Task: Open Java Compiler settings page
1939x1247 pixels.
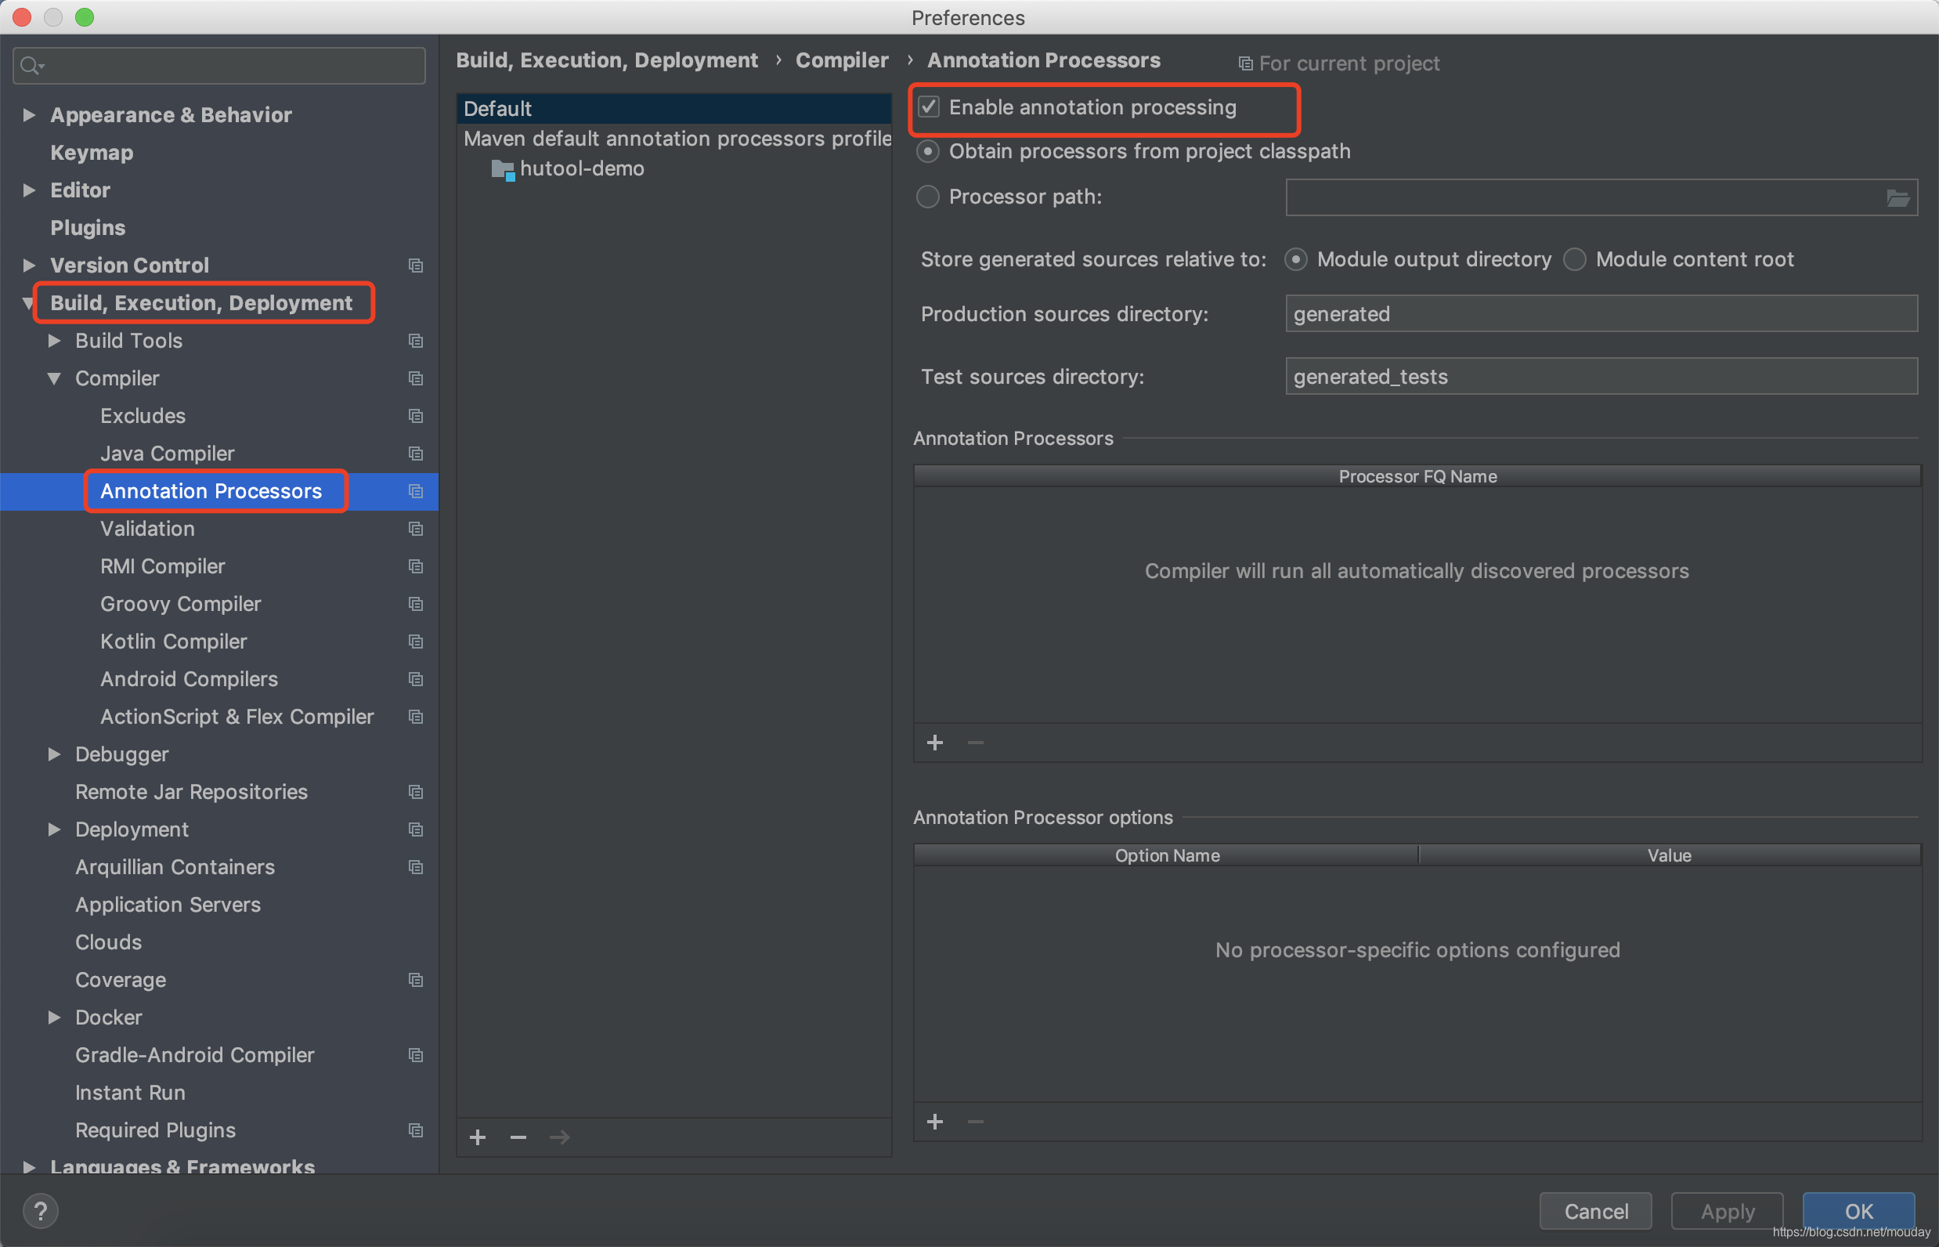Action: 167,454
